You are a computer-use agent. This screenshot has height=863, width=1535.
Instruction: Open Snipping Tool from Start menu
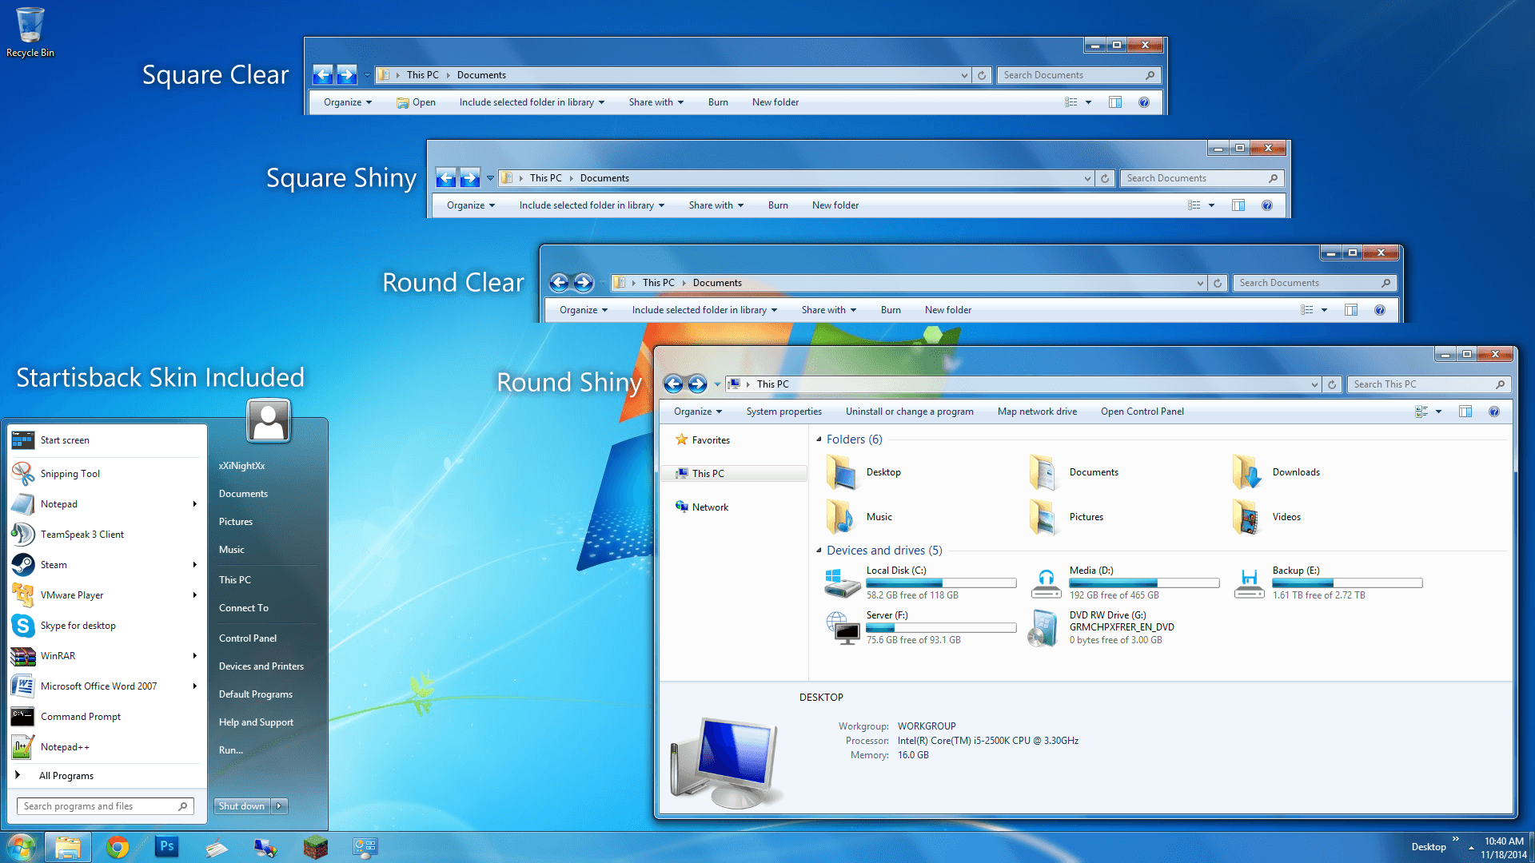[70, 474]
